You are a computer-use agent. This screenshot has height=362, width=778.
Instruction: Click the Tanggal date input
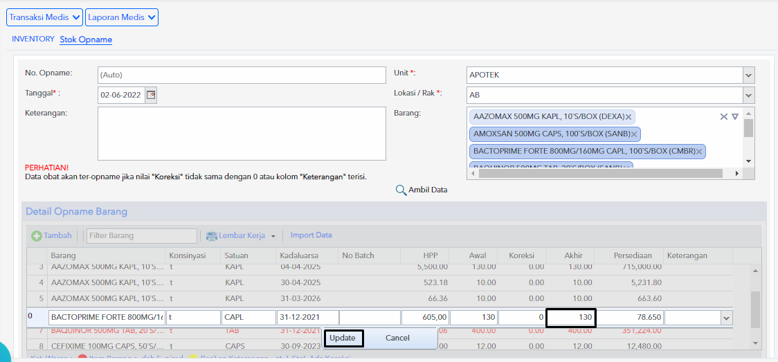click(x=122, y=95)
